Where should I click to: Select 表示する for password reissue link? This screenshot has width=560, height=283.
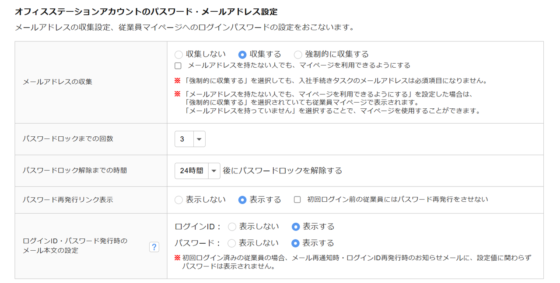[x=242, y=200]
